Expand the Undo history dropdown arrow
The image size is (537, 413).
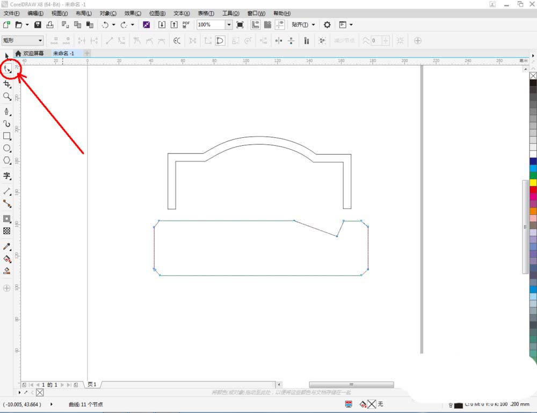[x=114, y=25]
